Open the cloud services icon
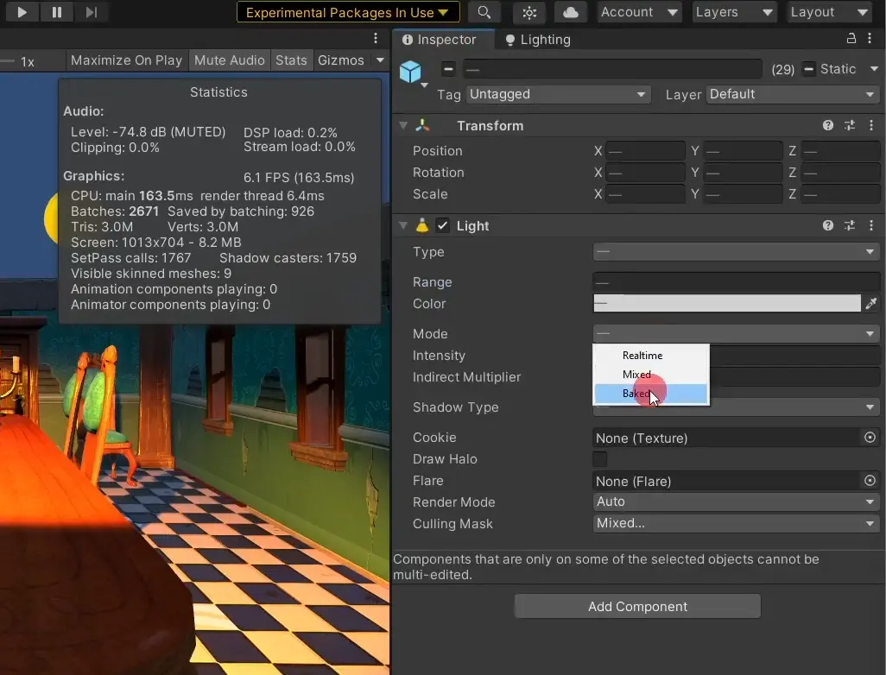Viewport: 886px width, 675px height. tap(570, 12)
